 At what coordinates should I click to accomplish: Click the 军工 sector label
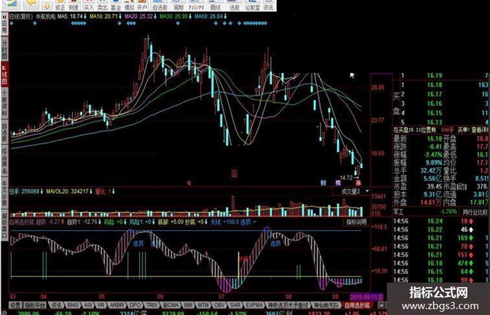coord(398,212)
